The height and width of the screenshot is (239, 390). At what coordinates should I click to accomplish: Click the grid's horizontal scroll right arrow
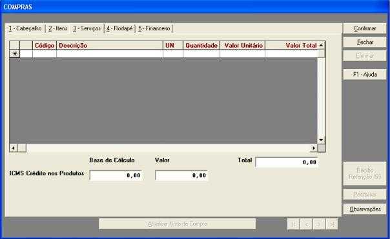[x=314, y=148]
